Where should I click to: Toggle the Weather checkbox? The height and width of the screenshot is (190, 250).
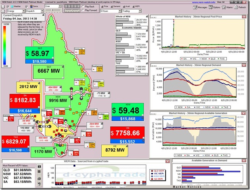(x=8, y=7)
